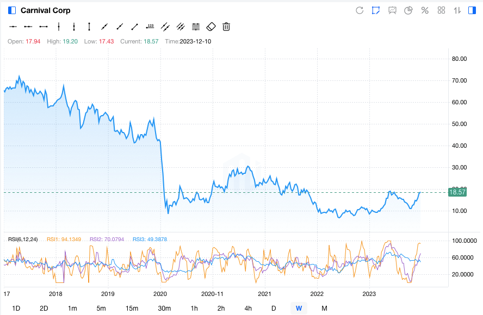This screenshot has width=483, height=315.
Task: Click the refresh chart icon
Action: (359, 10)
